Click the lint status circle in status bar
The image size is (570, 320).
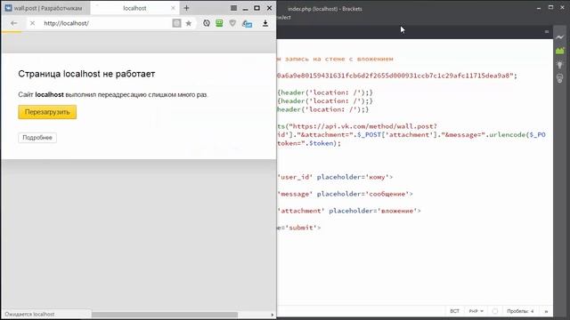(495, 311)
